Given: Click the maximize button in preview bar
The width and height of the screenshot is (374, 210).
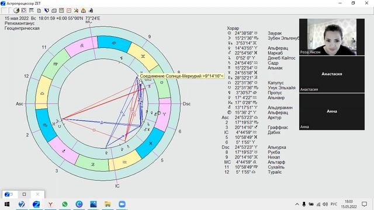Looking at the screenshot, I should click(x=24, y=194).
